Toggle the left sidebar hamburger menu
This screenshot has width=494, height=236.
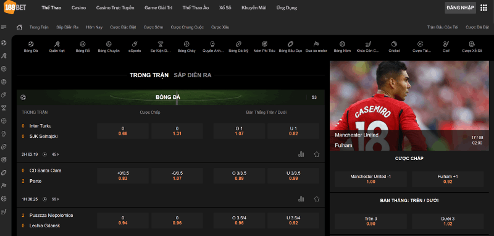point(4,27)
